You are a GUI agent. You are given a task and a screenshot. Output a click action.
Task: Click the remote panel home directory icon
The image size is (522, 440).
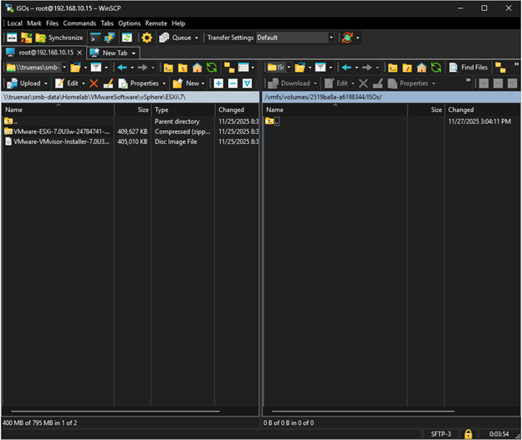click(422, 68)
